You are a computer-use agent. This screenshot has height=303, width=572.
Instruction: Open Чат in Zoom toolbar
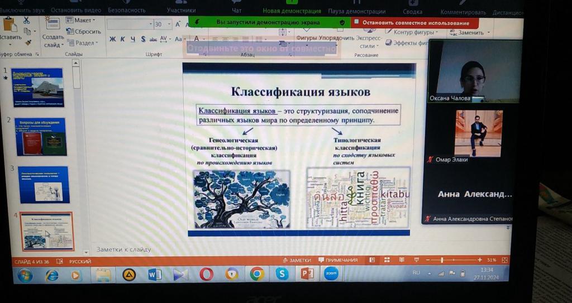(x=236, y=10)
